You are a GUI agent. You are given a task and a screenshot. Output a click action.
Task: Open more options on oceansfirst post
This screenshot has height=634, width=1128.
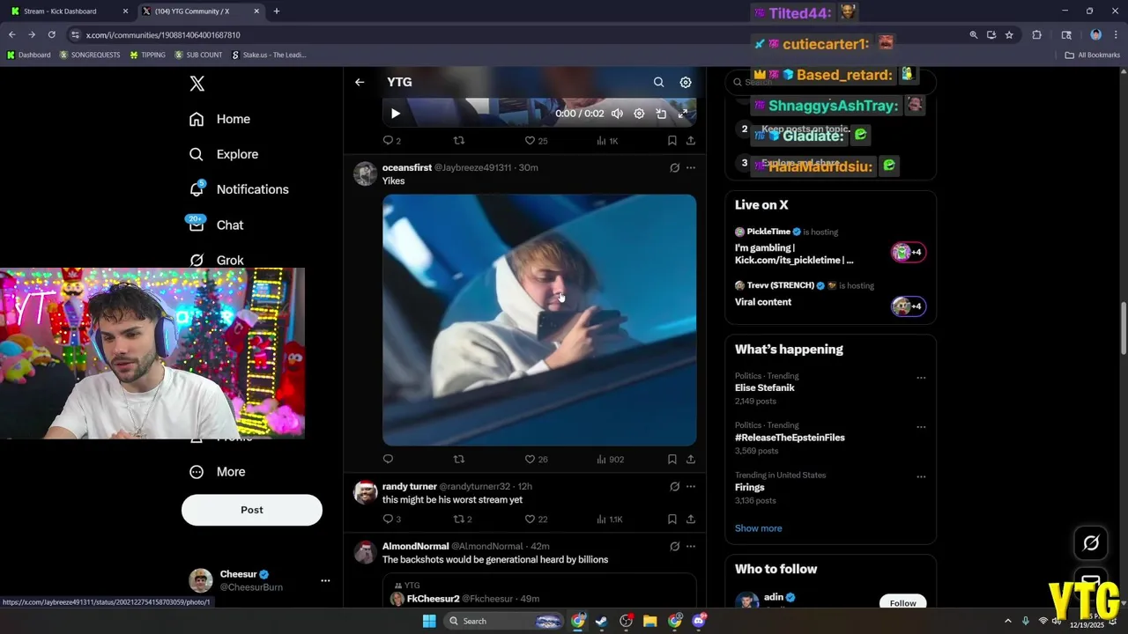coord(691,167)
